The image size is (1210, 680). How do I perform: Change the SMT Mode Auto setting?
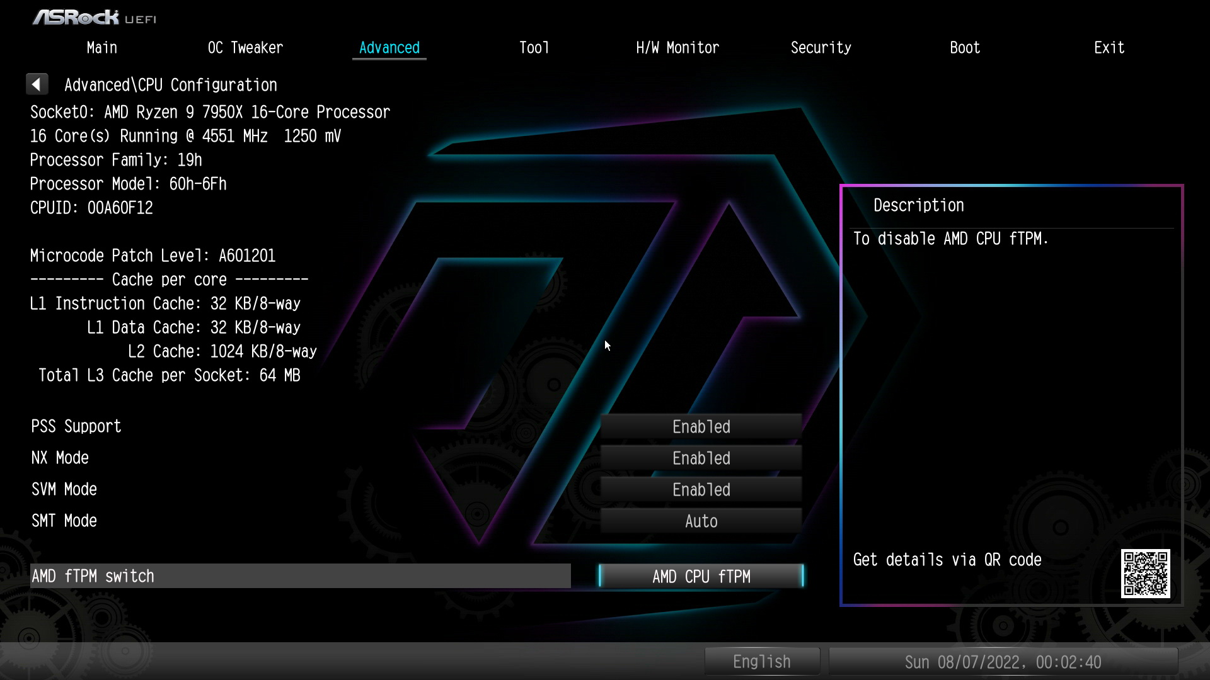point(701,521)
